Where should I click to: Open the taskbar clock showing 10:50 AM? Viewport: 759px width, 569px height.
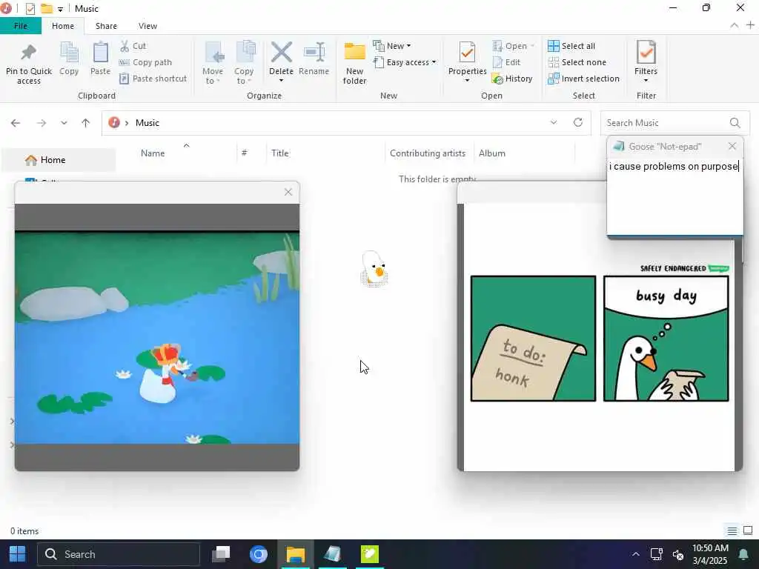tap(710, 554)
